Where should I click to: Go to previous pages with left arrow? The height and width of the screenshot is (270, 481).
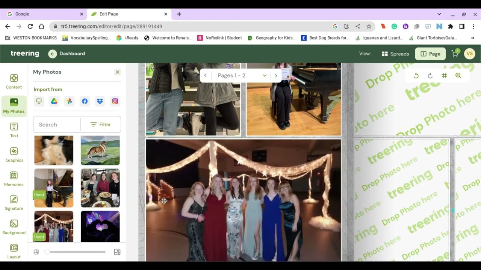[x=205, y=76]
